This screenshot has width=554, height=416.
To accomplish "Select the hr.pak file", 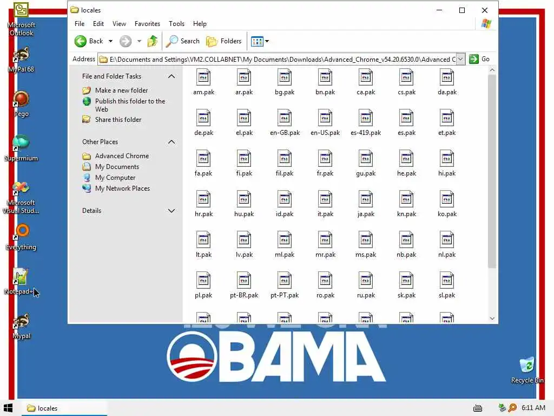I will pyautogui.click(x=203, y=205).
